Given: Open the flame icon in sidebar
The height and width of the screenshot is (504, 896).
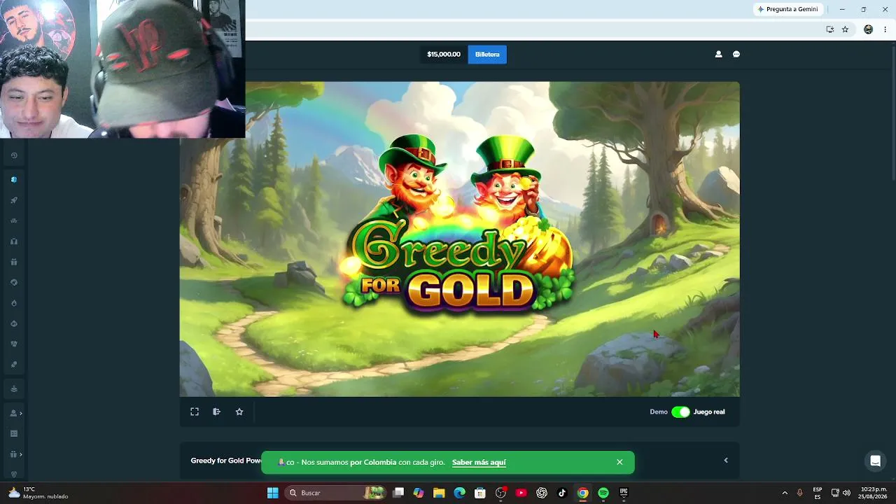Looking at the screenshot, I should (x=14, y=303).
